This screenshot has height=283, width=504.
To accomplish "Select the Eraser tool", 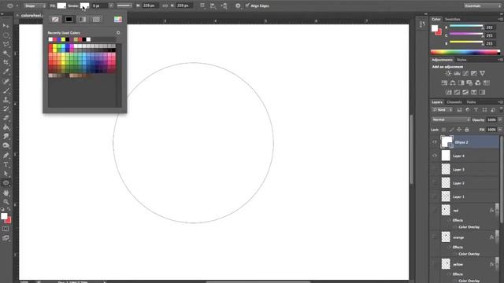I will tap(6, 118).
